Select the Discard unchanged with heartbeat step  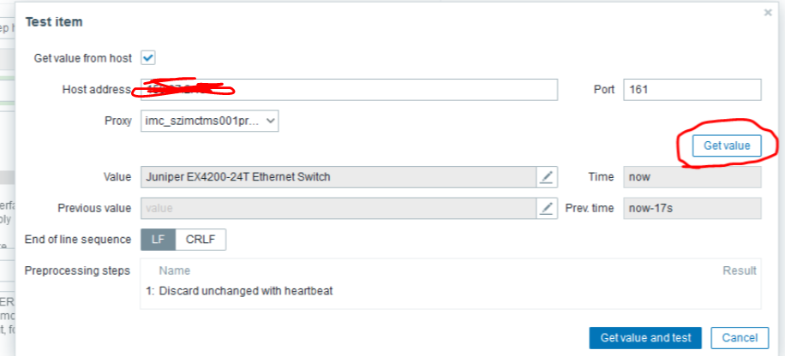tap(246, 291)
